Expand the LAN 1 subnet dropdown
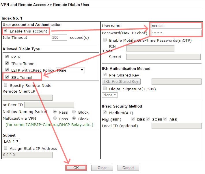Screen dimensions: 205x174 [11, 141]
